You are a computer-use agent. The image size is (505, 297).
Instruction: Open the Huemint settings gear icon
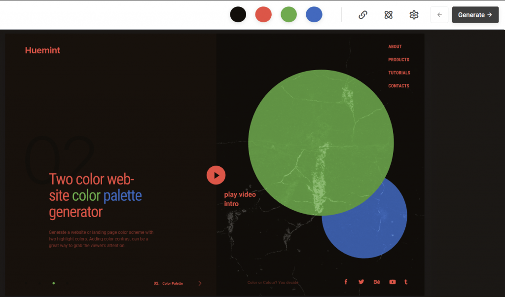(x=414, y=15)
